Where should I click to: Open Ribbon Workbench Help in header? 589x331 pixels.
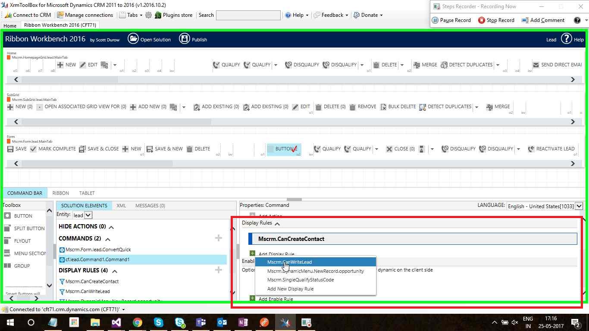click(x=573, y=39)
